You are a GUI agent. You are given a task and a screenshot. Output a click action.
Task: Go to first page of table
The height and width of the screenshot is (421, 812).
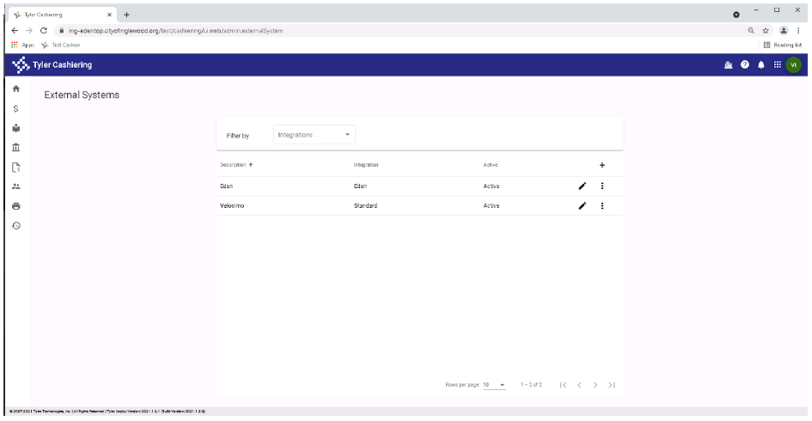[563, 385]
